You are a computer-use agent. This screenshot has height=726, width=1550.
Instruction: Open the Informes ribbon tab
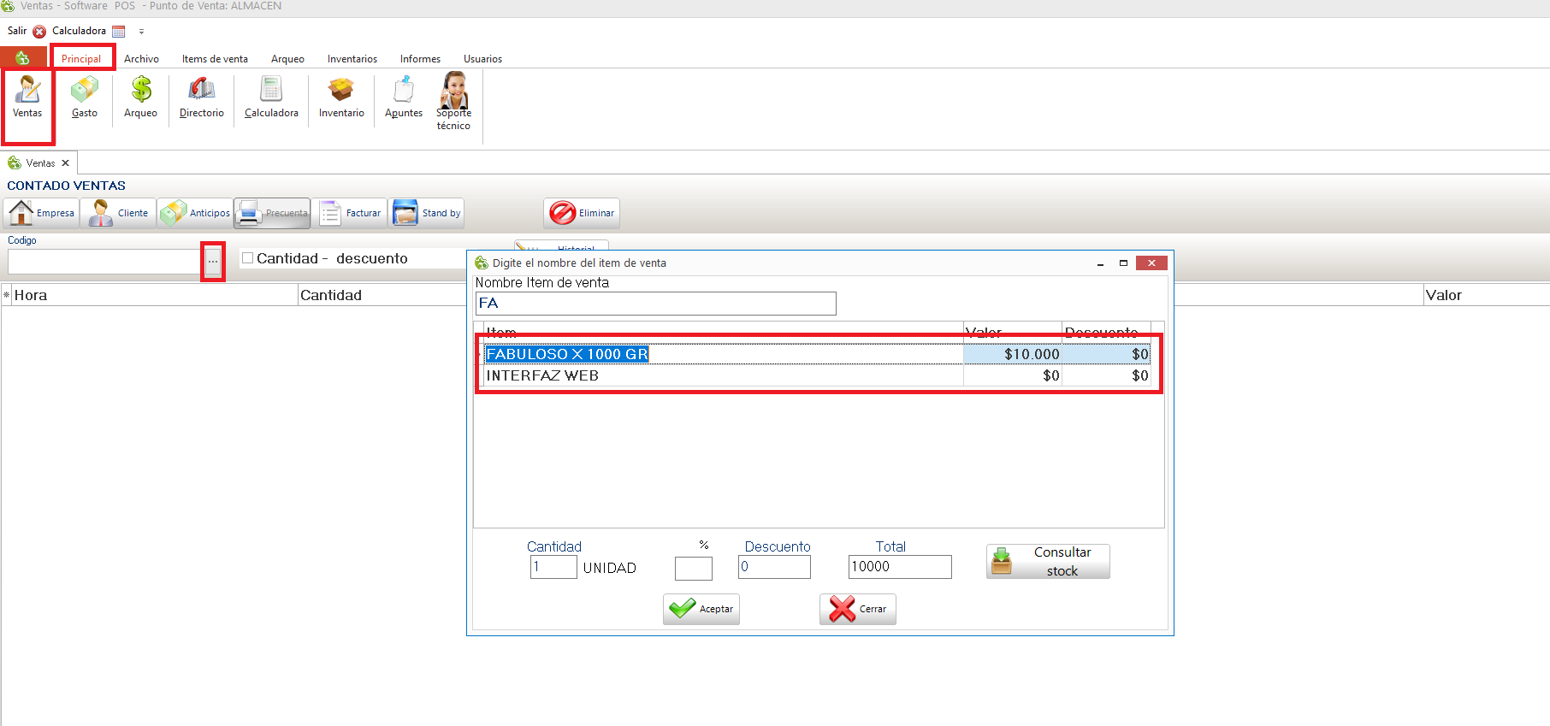point(420,59)
